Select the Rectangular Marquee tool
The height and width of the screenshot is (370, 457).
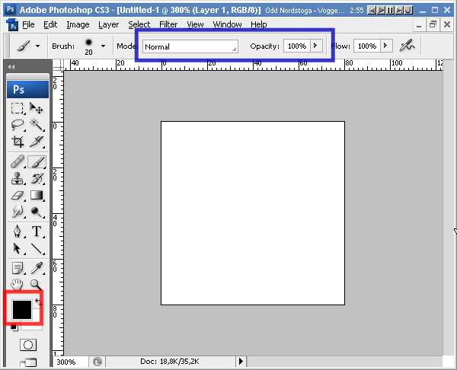tap(18, 108)
